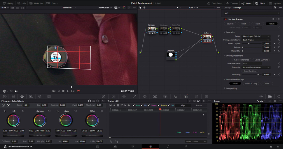283x149 pixels.
Task: Open the LUTs browser
Action: (x=21, y=3)
